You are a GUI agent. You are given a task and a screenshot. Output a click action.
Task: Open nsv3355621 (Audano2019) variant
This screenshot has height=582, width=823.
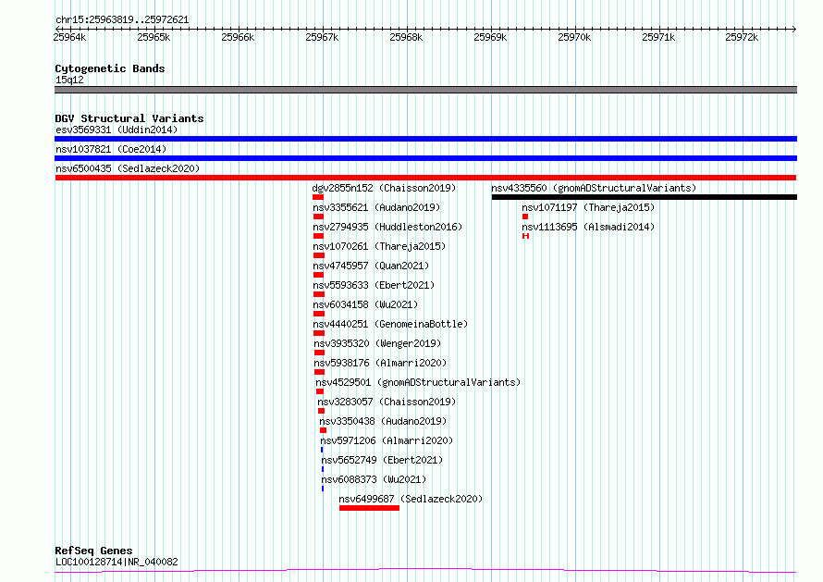point(377,207)
